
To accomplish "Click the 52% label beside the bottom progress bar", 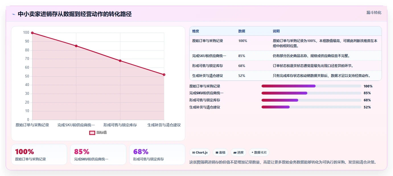I will (x=367, y=107).
